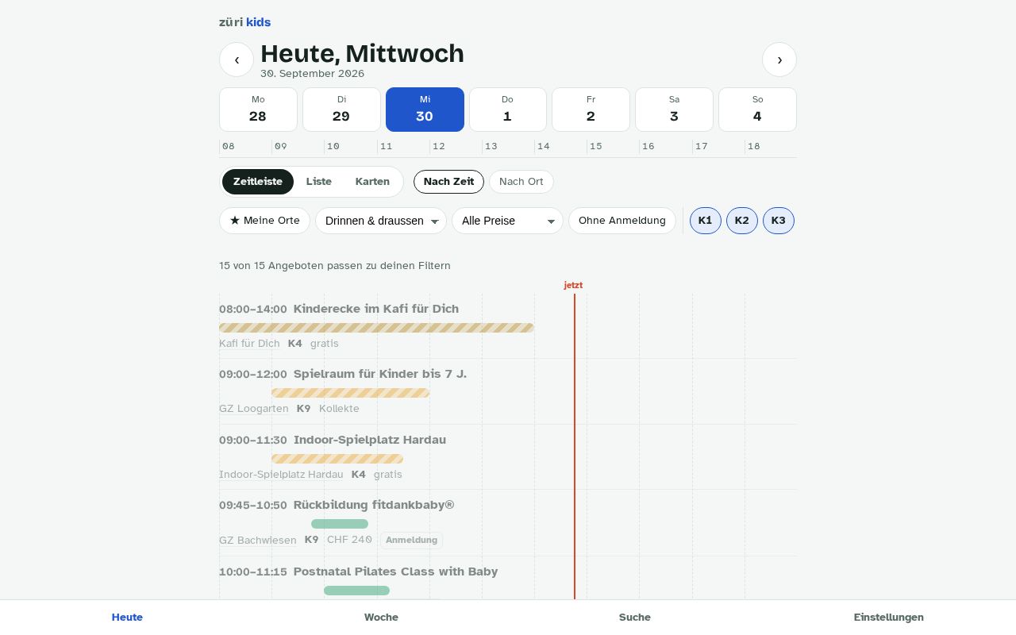Open the Woche bottom navigation tab
Screen dimensions: 1016x635
pos(381,618)
